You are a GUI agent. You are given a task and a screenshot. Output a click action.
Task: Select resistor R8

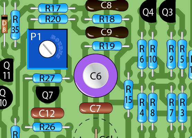153,108
